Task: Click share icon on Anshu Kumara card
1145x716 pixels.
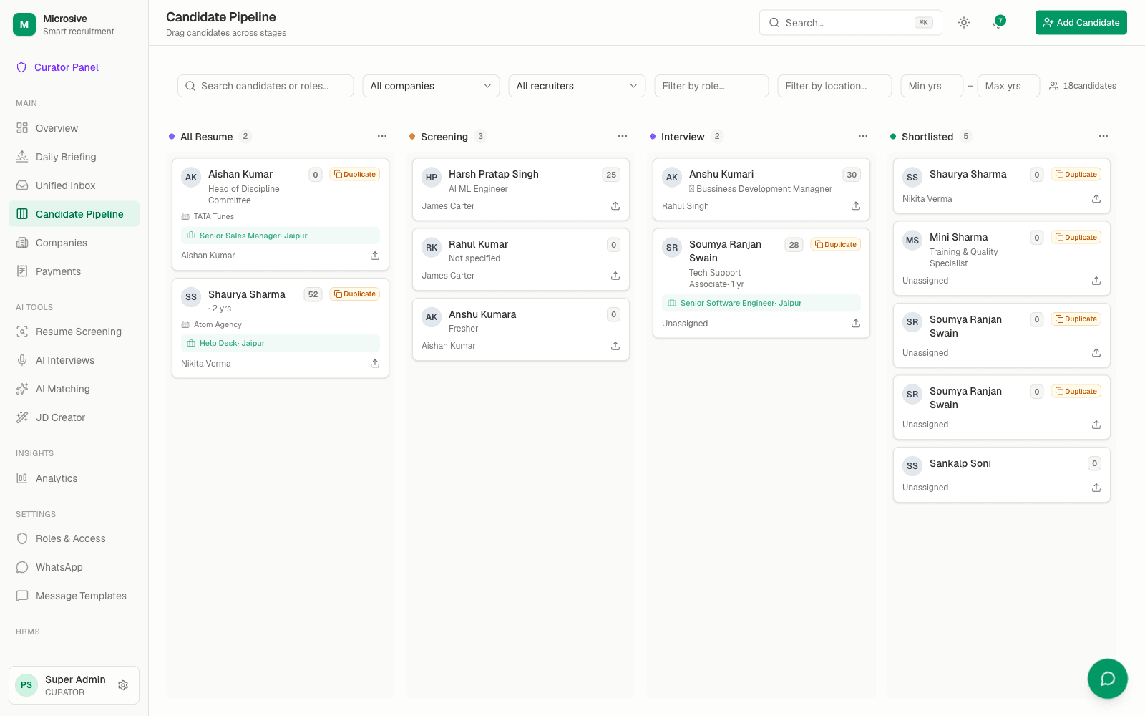Action: point(615,346)
